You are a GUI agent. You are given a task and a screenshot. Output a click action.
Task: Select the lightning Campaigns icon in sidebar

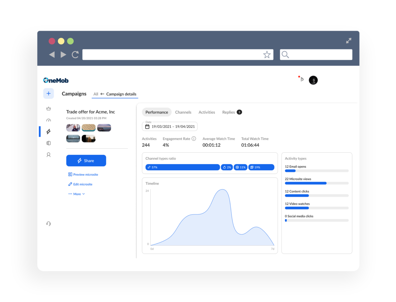[48, 132]
